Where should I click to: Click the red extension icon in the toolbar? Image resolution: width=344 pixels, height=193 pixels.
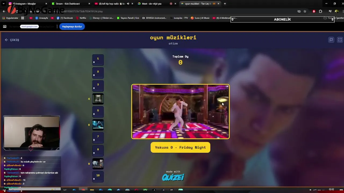pos(314,11)
